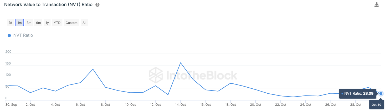This screenshot has width=385, height=112.
Task: Switch to 6m time range
Action: [x=38, y=23]
